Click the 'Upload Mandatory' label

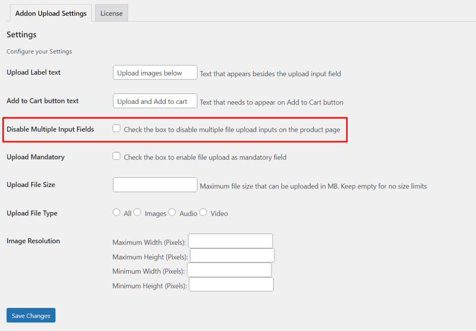click(35, 157)
